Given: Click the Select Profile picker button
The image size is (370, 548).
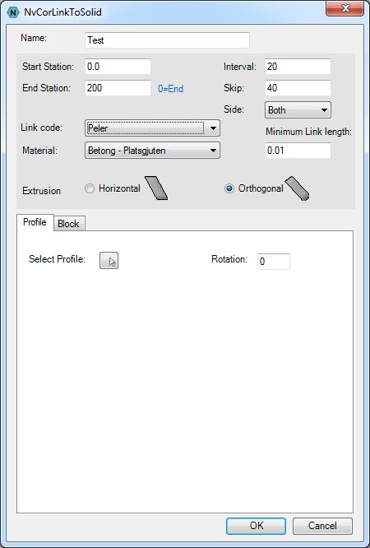Looking at the screenshot, I should coord(109,260).
